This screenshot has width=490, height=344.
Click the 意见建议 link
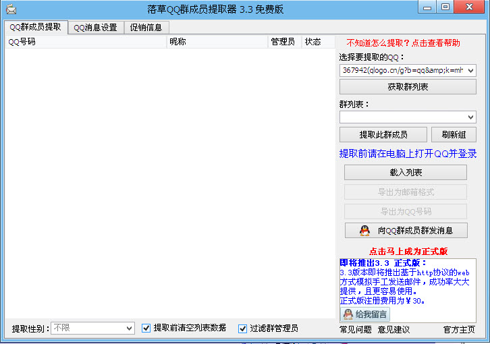(x=393, y=330)
